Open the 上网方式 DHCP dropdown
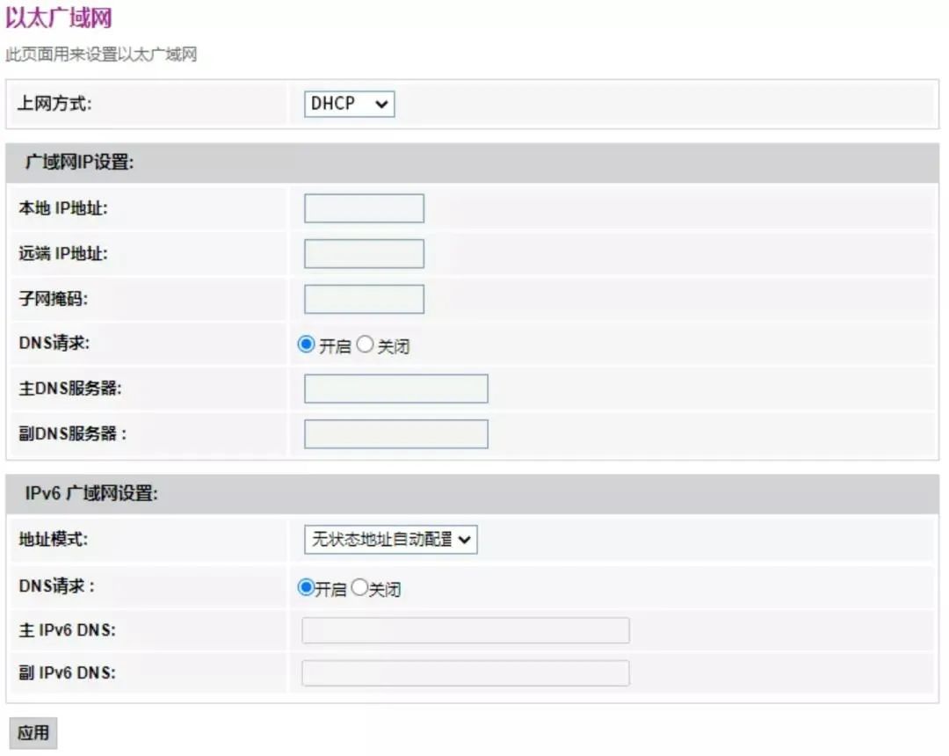 (349, 104)
